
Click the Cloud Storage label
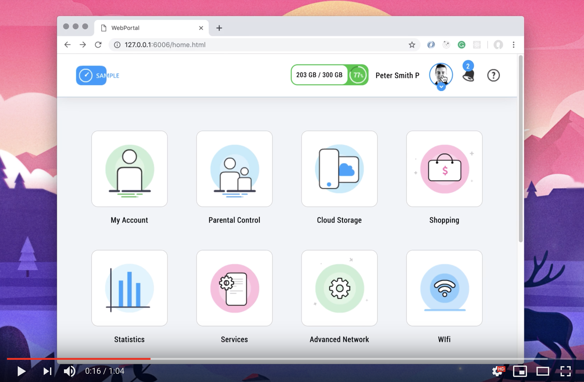340,220
